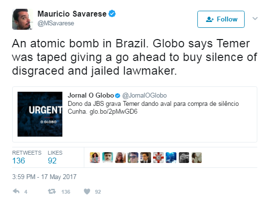Screen dimensions: 269x202
Task: Open the last liker avatar in the row
Action: [x=196, y=158]
